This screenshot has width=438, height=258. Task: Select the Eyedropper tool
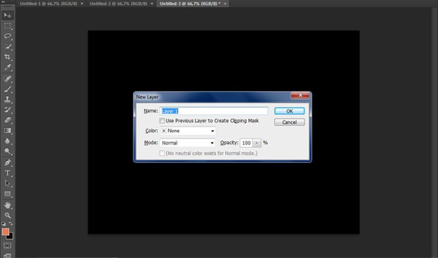pyautogui.click(x=8, y=67)
